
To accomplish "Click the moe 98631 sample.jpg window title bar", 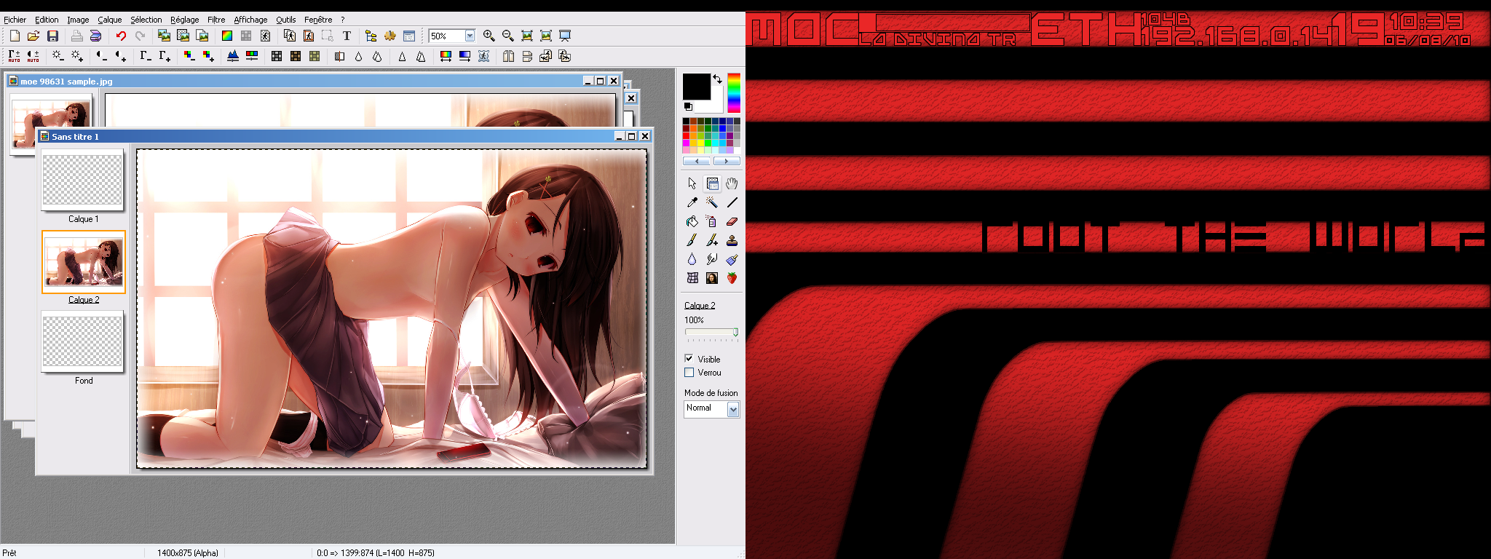I will click(x=313, y=81).
